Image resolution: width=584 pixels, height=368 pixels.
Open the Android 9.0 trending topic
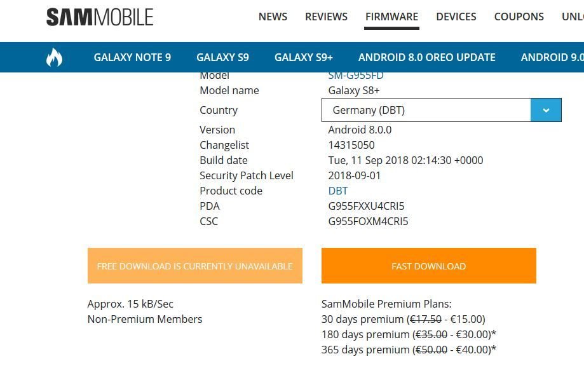click(552, 57)
